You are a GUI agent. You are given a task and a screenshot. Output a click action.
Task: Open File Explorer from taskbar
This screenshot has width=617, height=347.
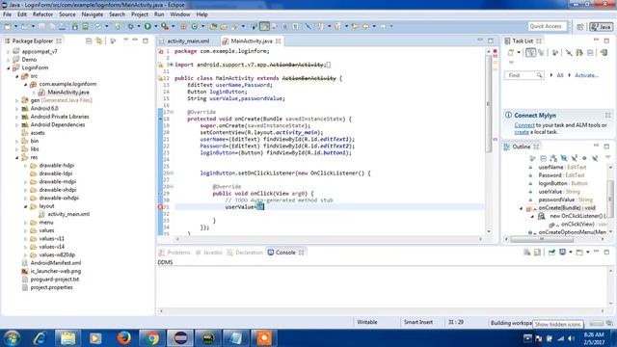click(x=67, y=338)
